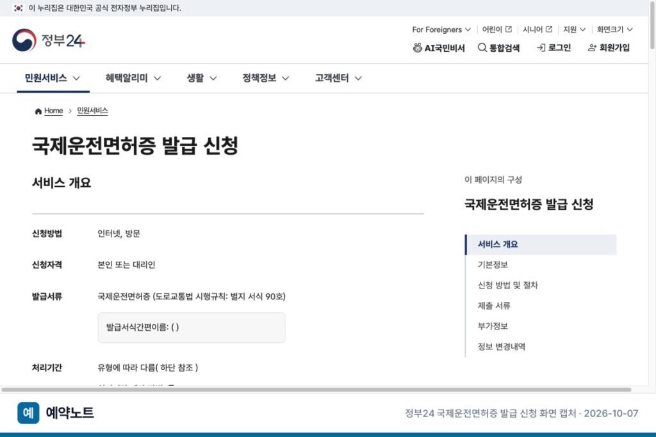The image size is (656, 437).
Task: Click the 예약노트 brand text
Action: coord(70,413)
